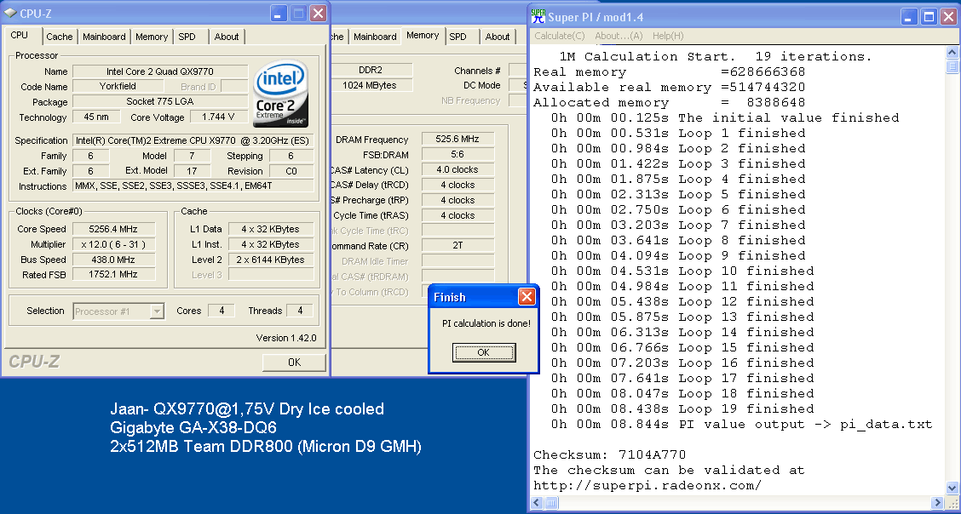Minimize the front CPU-Z window
961x514 pixels.
tap(279, 13)
